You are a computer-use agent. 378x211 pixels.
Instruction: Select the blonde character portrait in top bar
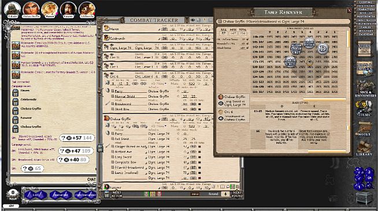[50, 10]
